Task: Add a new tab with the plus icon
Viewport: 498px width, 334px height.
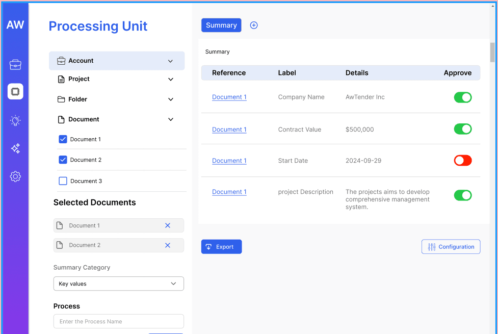Action: (254, 25)
